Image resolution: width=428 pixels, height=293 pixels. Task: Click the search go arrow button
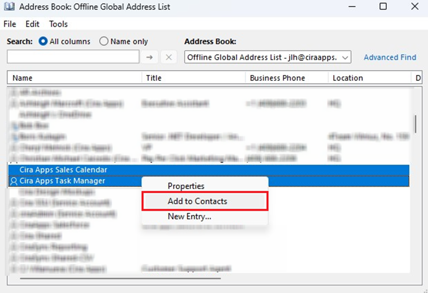click(x=149, y=57)
